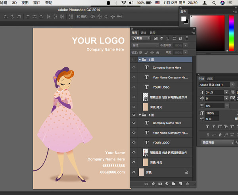The image size is (238, 195).
Task: Switch to the 段落 tab
Action: pos(210,78)
